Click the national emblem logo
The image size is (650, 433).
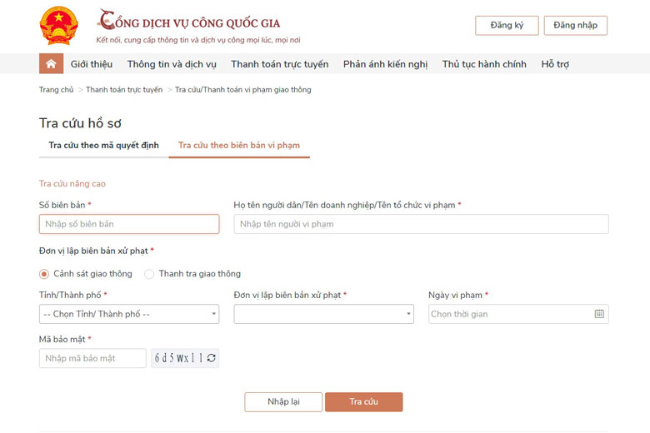58,25
